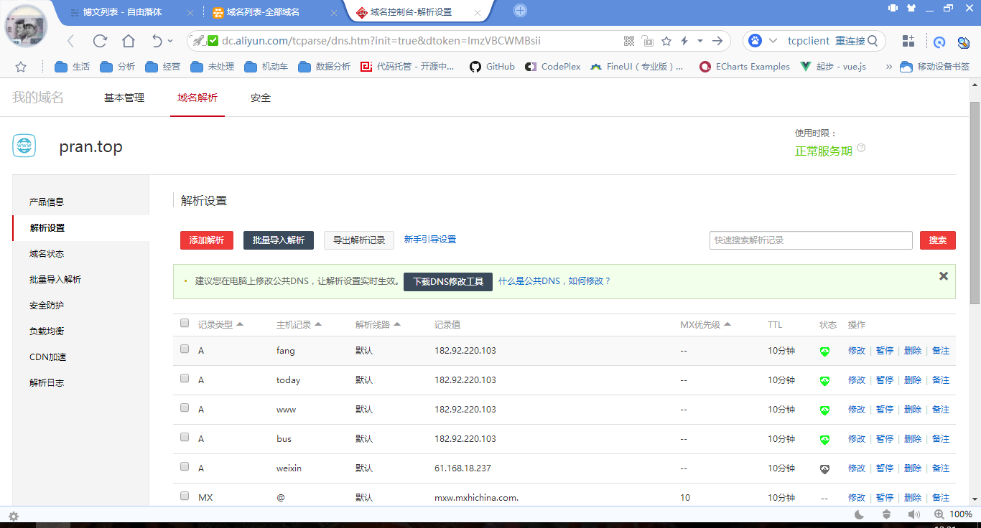Viewport: 981px width, 528px height.
Task: Bookmark page with the star icon
Action: coord(666,41)
